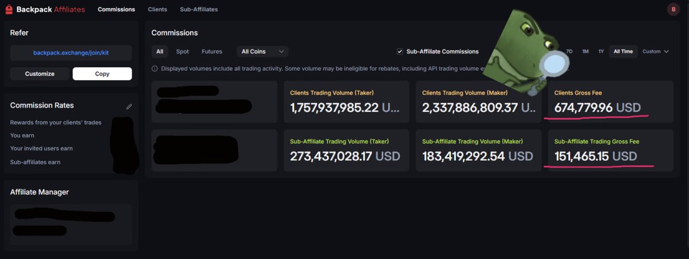Filter commissions by Futures
This screenshot has height=259, width=689.
[x=212, y=52]
